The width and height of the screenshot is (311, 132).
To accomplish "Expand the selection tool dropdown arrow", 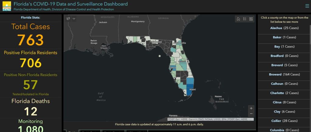I will (x=74, y=19).
